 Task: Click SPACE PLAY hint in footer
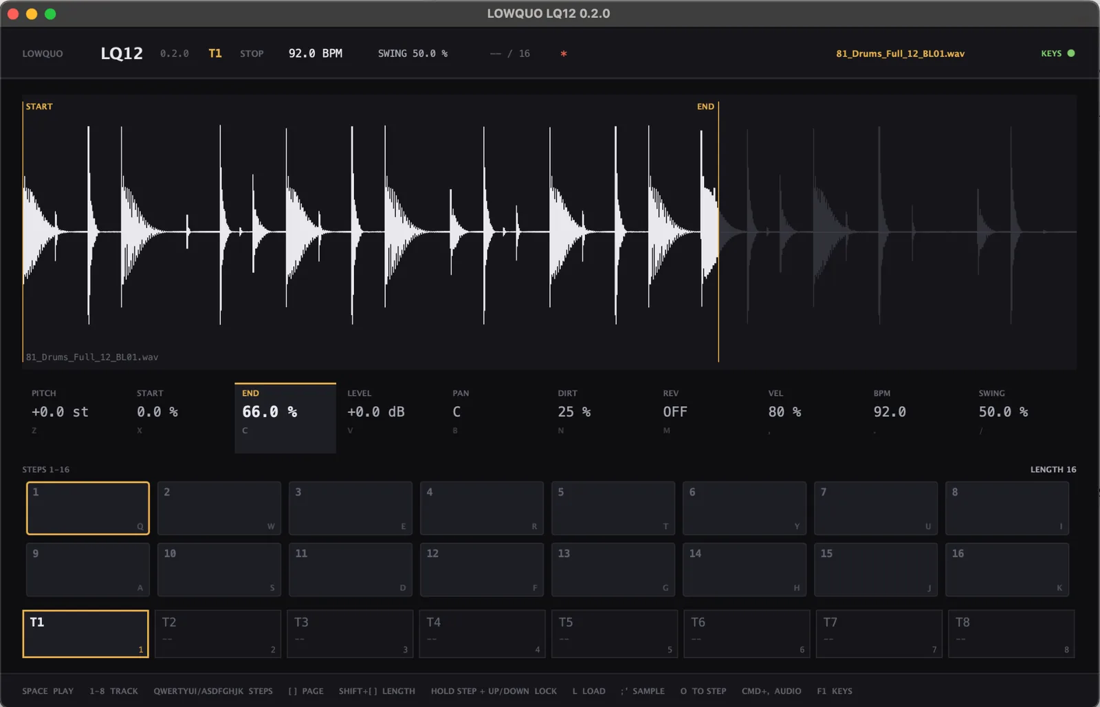[47, 691]
